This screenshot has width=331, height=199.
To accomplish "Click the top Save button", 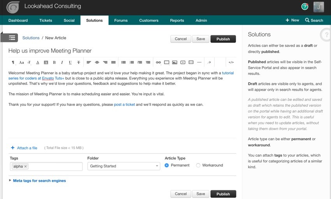I will click(x=201, y=39).
